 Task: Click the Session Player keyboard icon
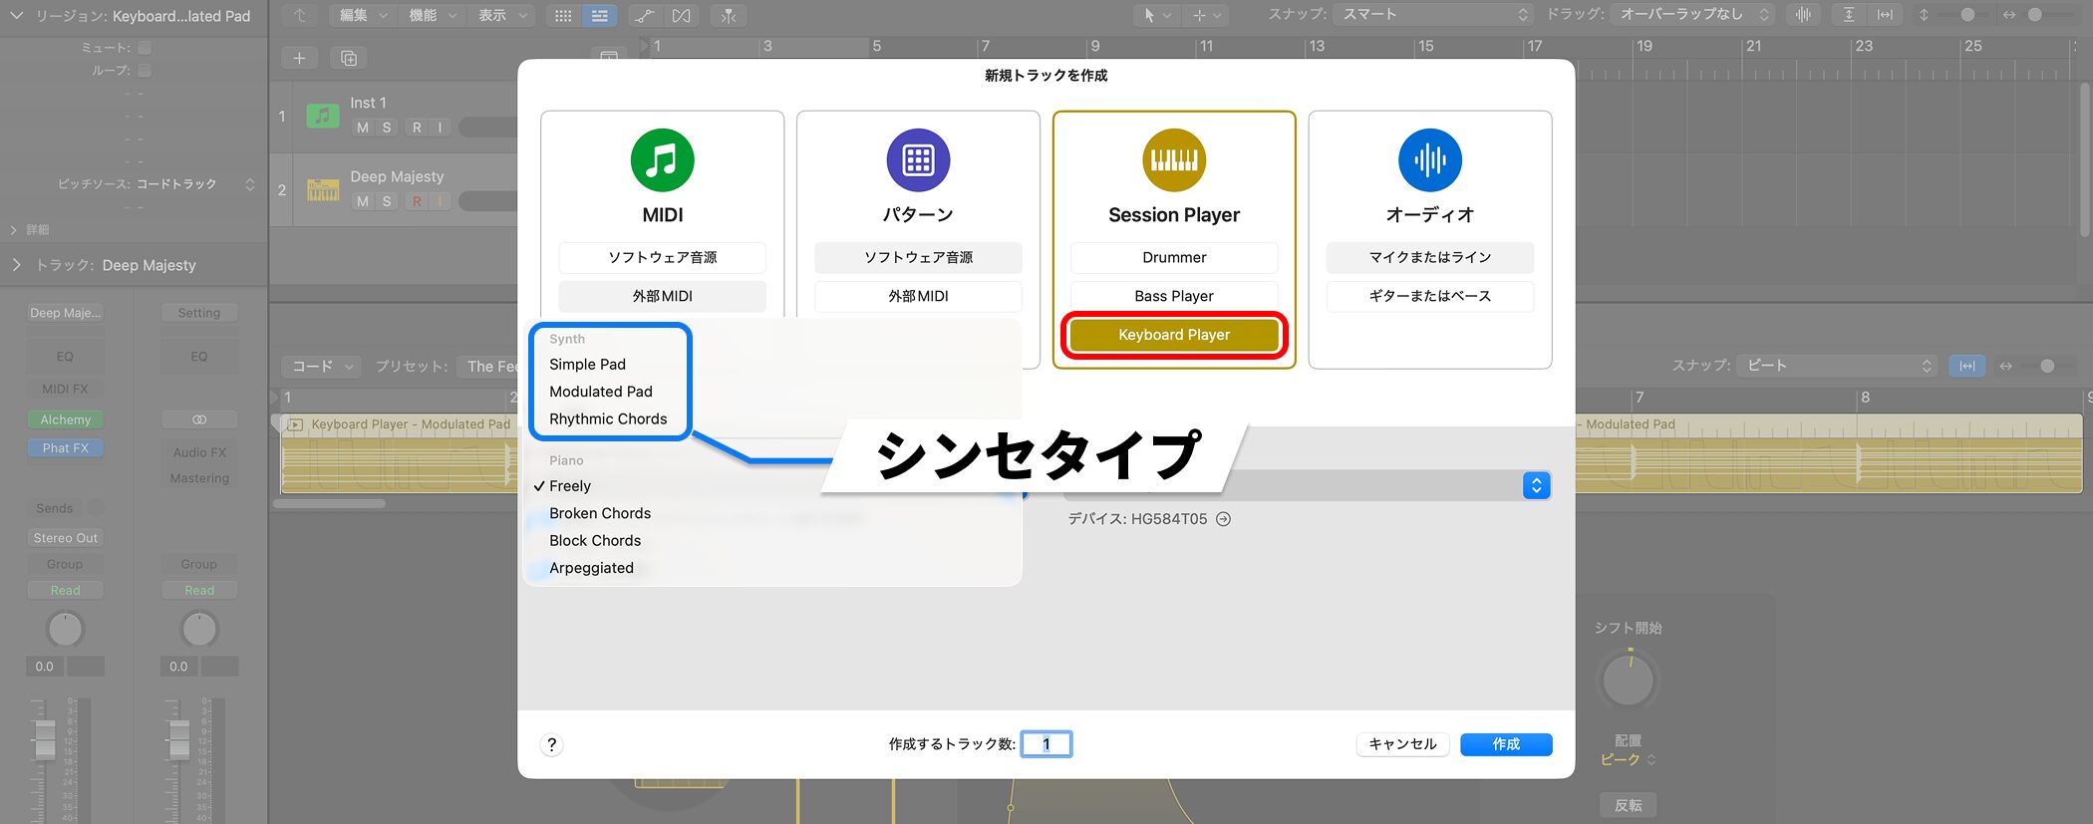tap(1173, 159)
